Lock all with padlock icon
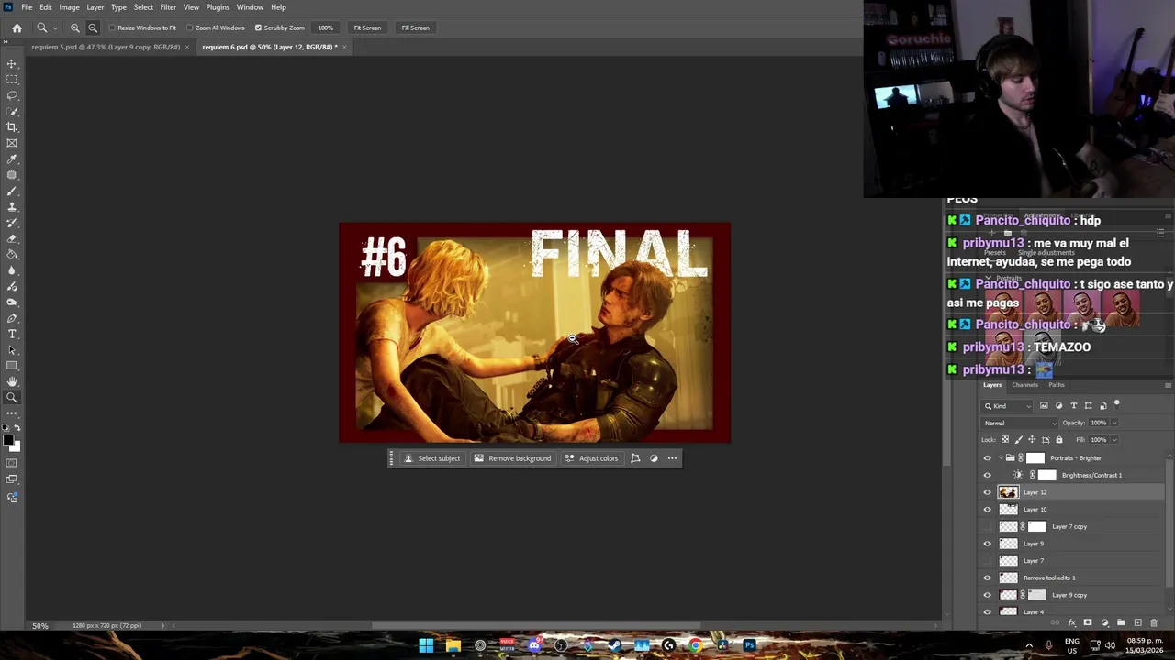Image resolution: width=1175 pixels, height=660 pixels. [1058, 440]
